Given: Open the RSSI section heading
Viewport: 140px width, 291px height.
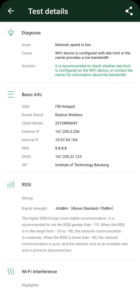Looking at the screenshot, I should [26, 185].
